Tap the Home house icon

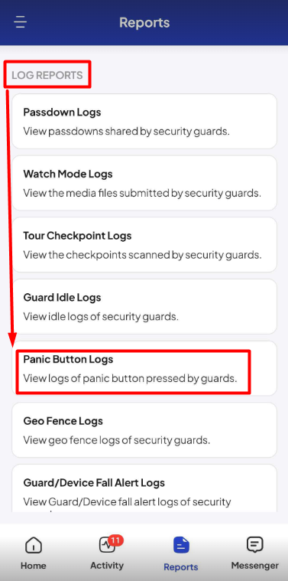coord(34,546)
